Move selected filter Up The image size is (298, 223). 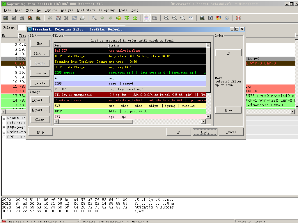(x=228, y=53)
